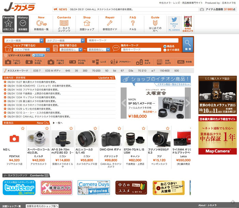Expand new arrivals 一覧へ link
The width and height of the screenshot is (239, 208).
tap(58, 123)
